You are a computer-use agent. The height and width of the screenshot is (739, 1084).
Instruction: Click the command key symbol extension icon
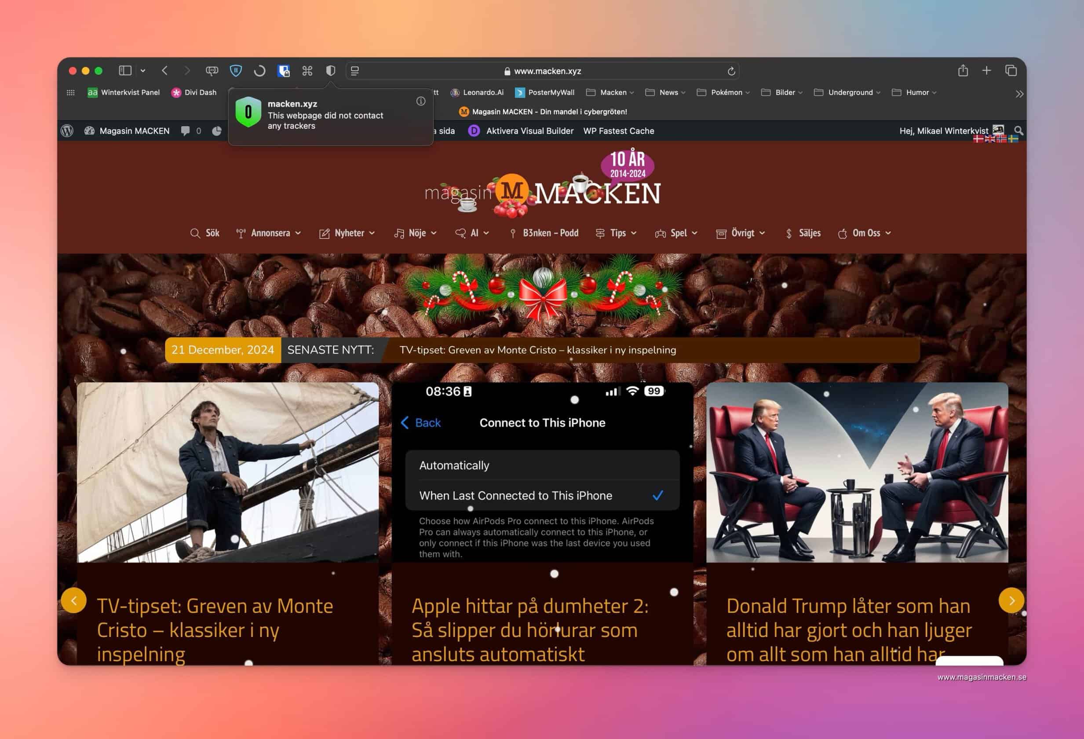coord(307,70)
